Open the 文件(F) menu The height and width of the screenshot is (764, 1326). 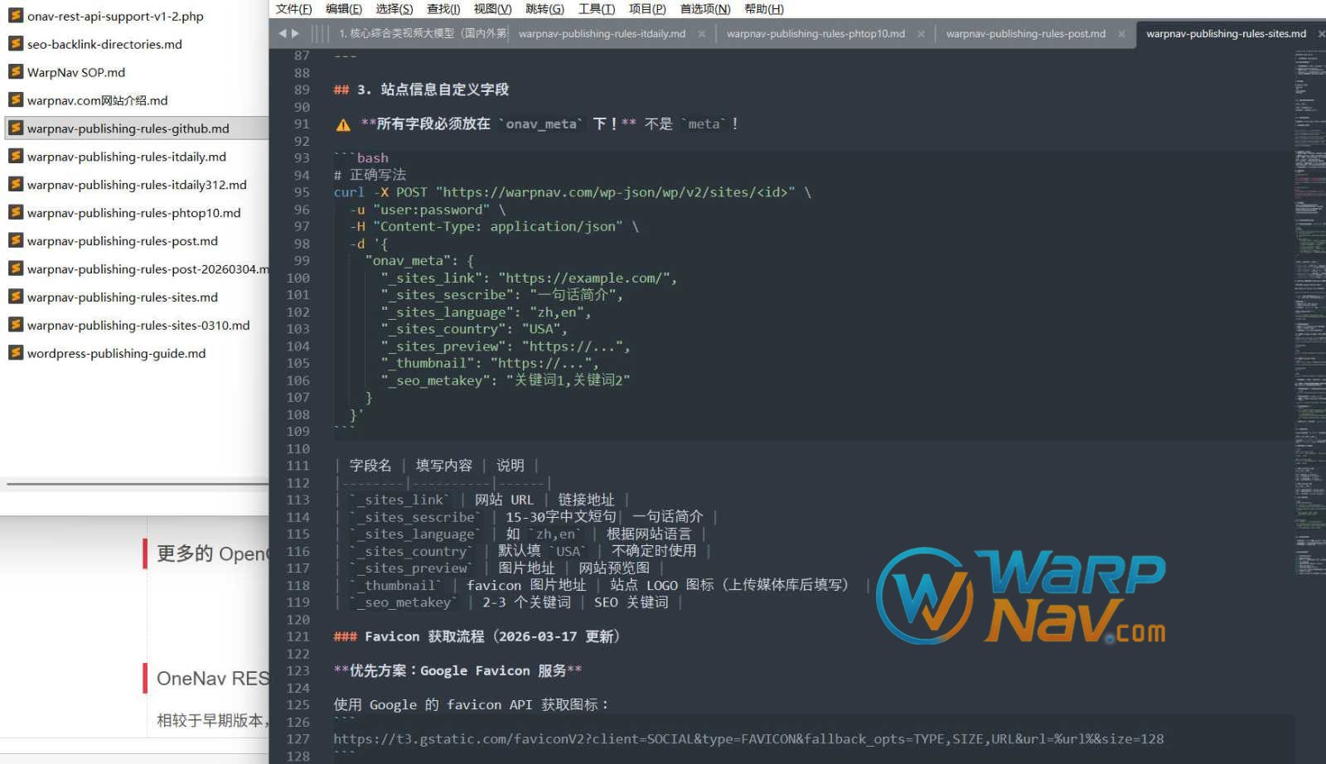292,9
